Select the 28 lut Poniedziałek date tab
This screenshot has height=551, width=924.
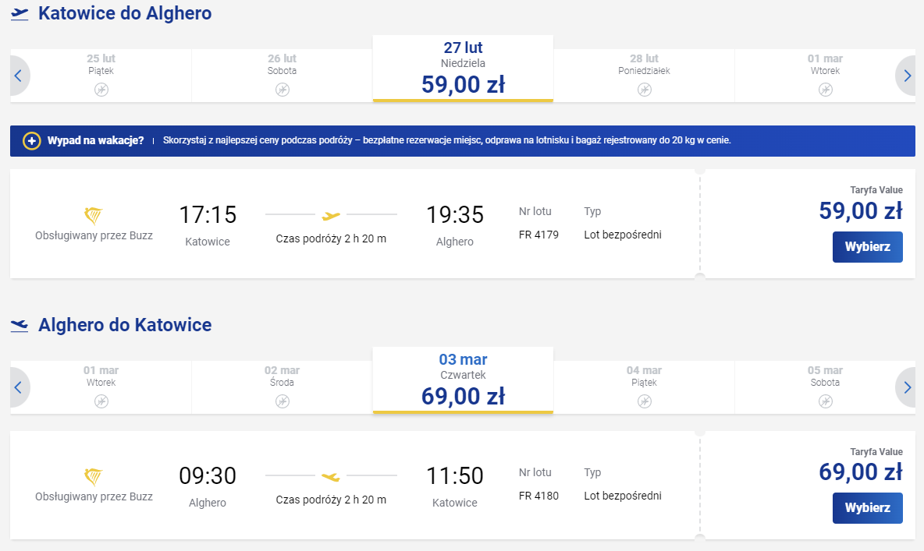[644, 76]
